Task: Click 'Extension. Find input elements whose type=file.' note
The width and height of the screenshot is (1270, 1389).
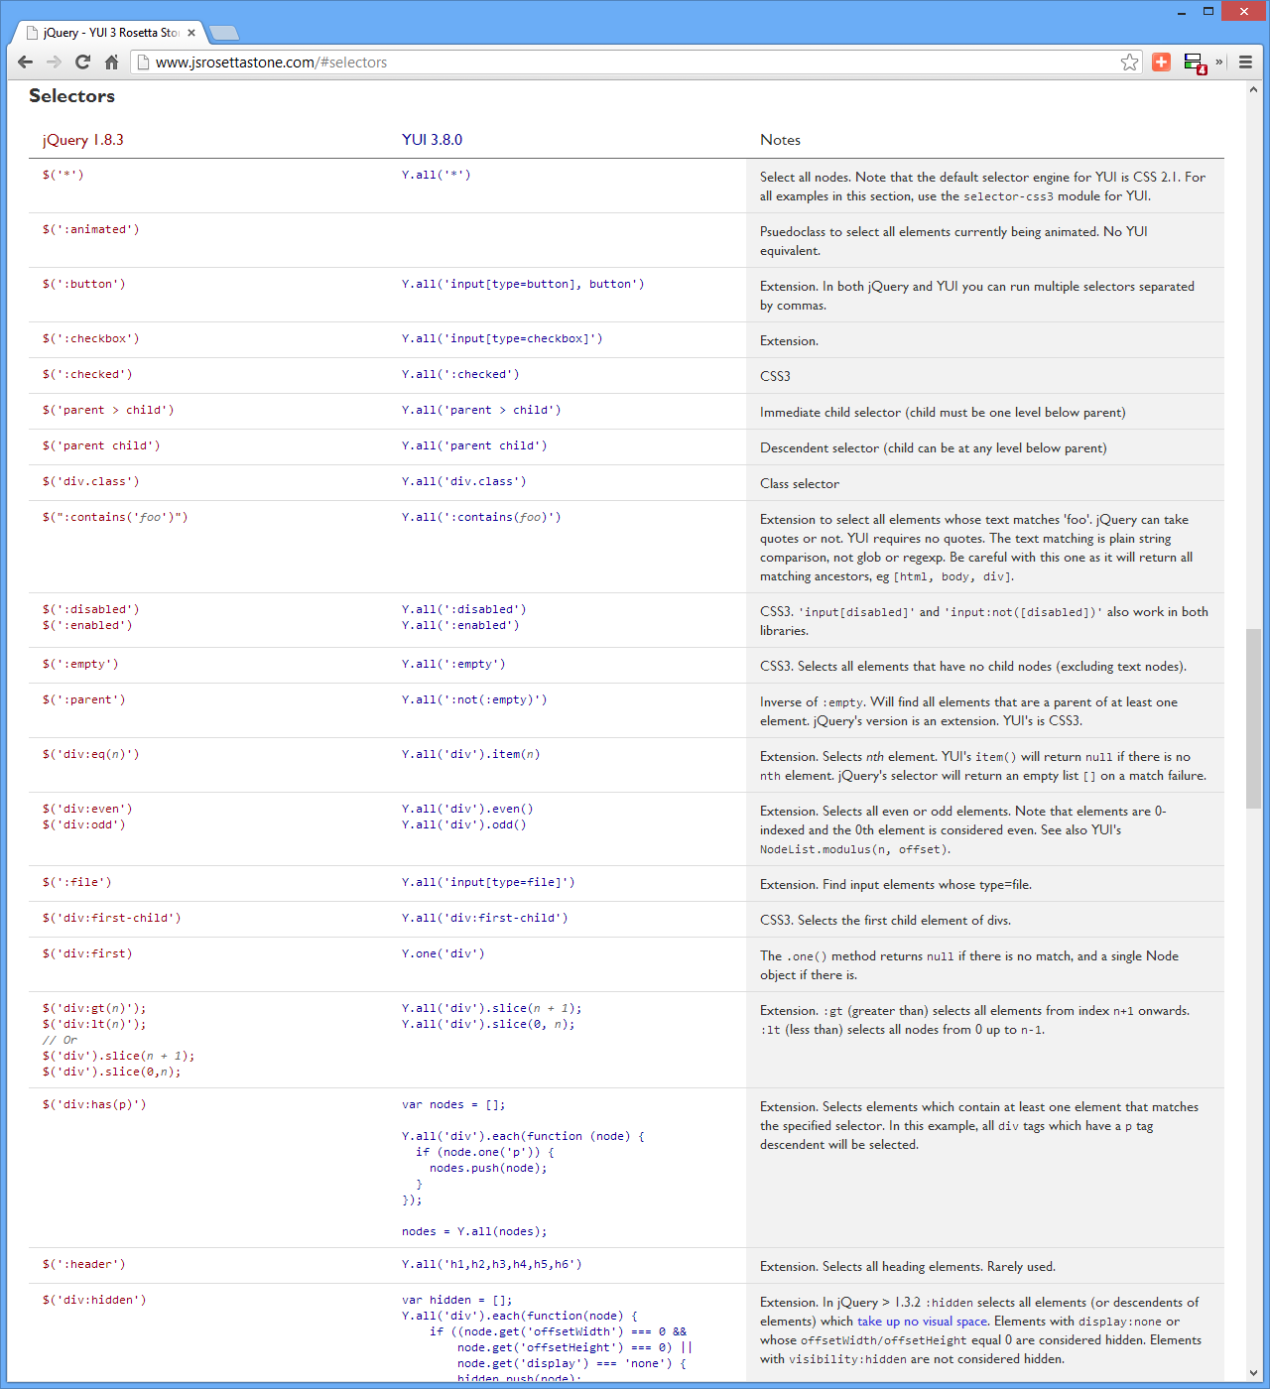Action: (x=896, y=885)
